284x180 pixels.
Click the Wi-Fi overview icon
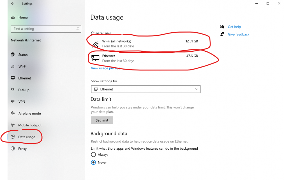pos(96,44)
